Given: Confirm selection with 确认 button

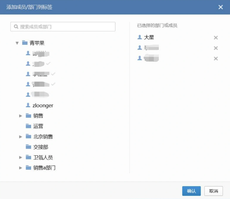Looking at the screenshot, I should [x=191, y=191].
